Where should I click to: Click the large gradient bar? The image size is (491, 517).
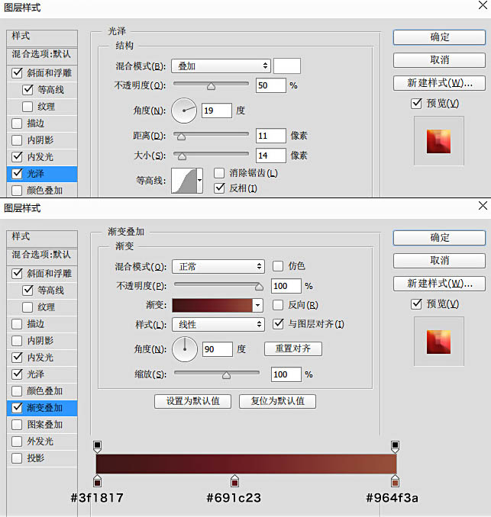(246, 464)
